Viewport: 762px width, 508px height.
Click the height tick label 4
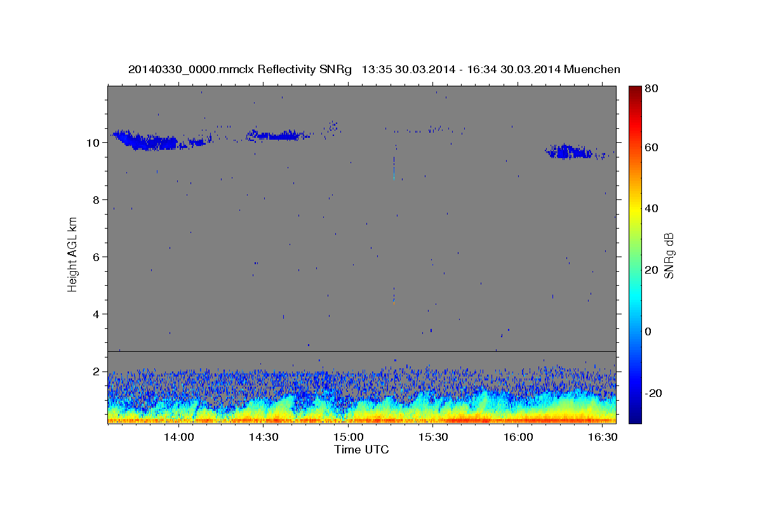pos(97,314)
